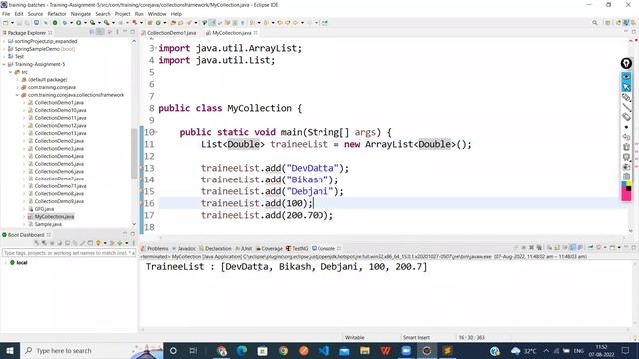Open the Edit menu
The width and height of the screenshot is (639, 359).
[19, 14]
